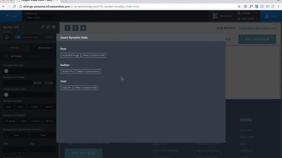Go back from All Styles with the arrow
The height and width of the screenshot is (158, 282).
6,56
